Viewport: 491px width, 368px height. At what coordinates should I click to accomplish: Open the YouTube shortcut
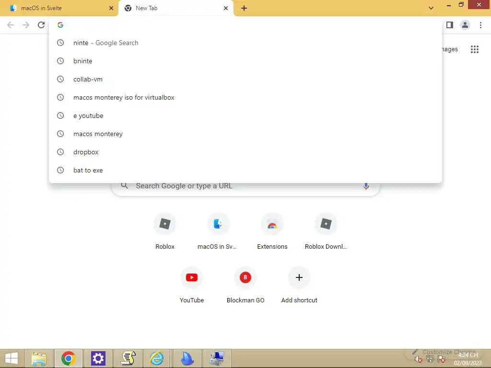tap(192, 285)
